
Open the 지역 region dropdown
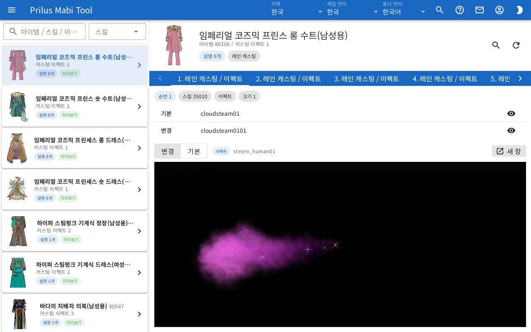click(297, 10)
